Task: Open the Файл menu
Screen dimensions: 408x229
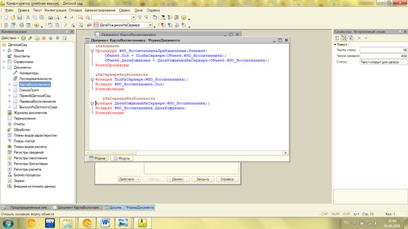Action: coord(9,10)
